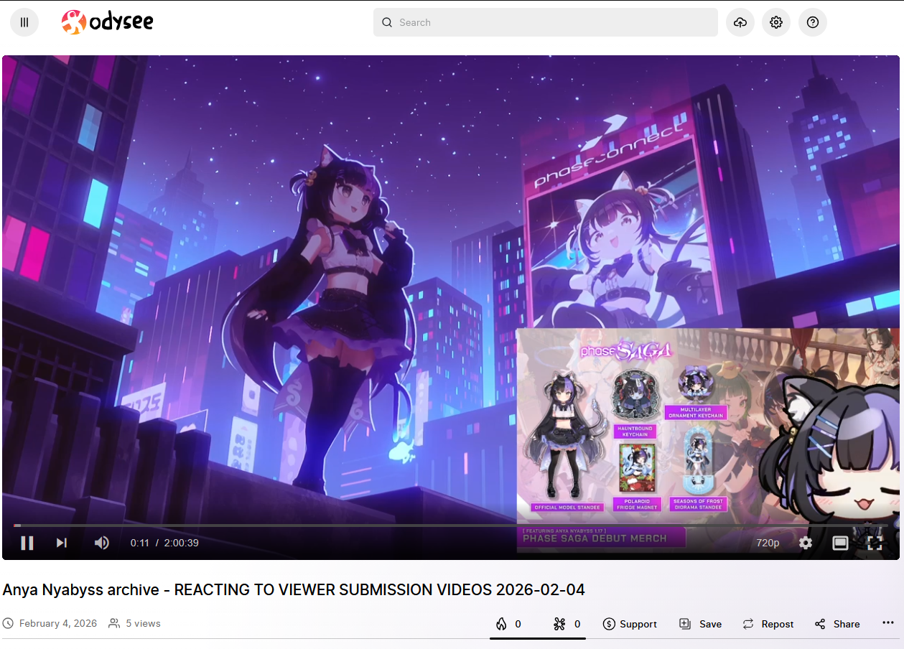Screen dimensions: 904x649
Task: Open the 720p quality selector
Action: click(768, 543)
